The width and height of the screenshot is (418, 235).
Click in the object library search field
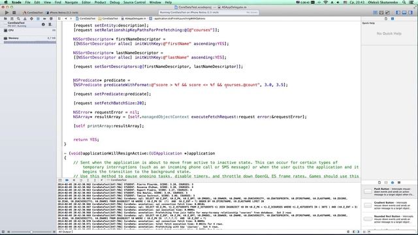click(x=392, y=232)
